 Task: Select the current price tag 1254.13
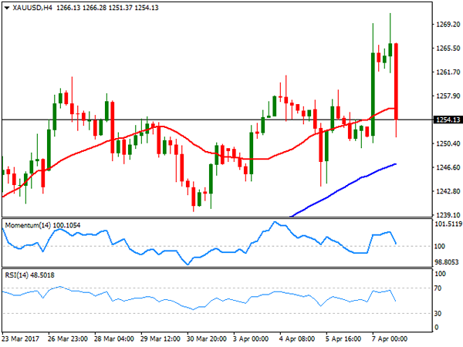click(448, 120)
